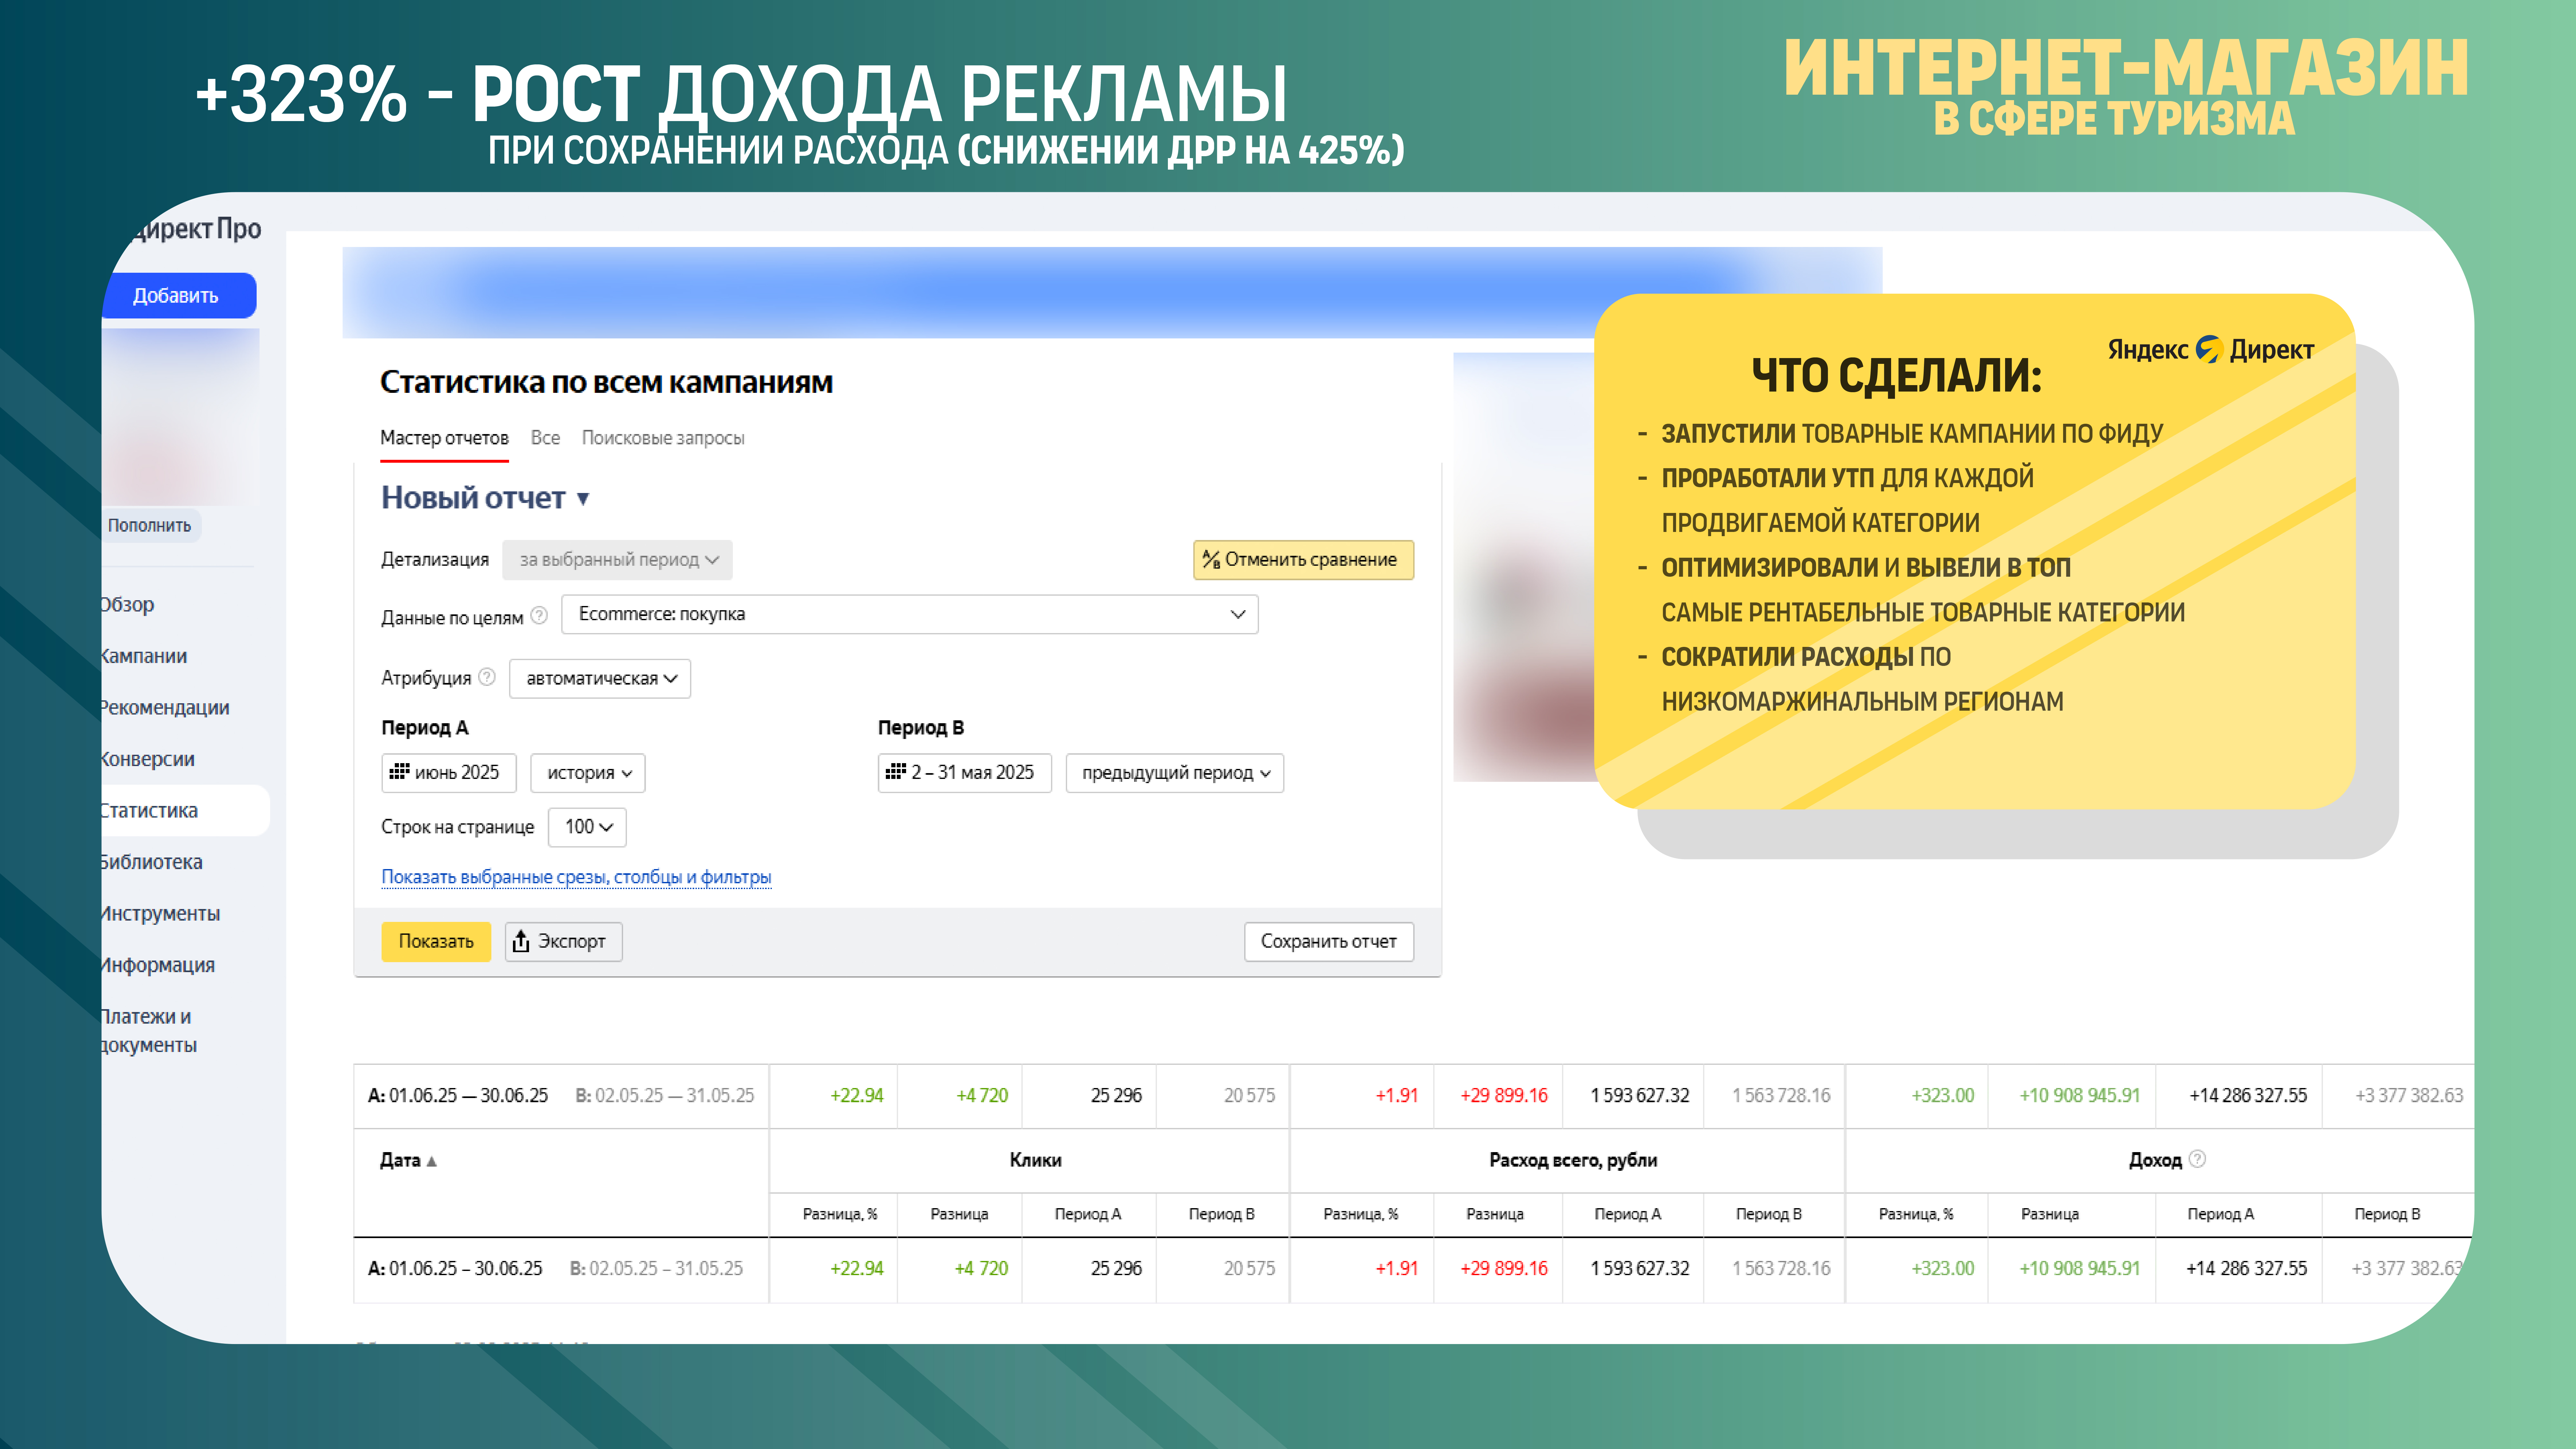
Task: Click the help icon beside Атрибуция
Action: (x=487, y=677)
